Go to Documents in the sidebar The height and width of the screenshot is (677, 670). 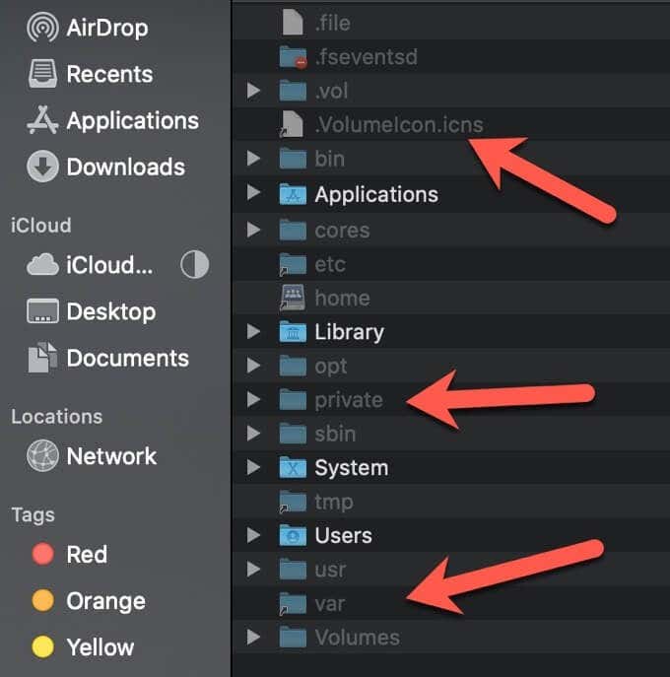pyautogui.click(x=108, y=358)
